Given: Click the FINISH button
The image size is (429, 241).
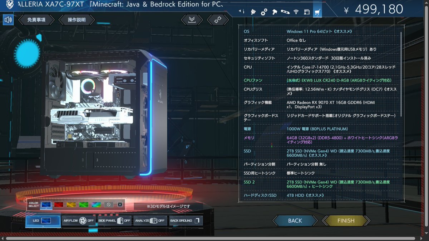Looking at the screenshot, I should pos(346,221).
